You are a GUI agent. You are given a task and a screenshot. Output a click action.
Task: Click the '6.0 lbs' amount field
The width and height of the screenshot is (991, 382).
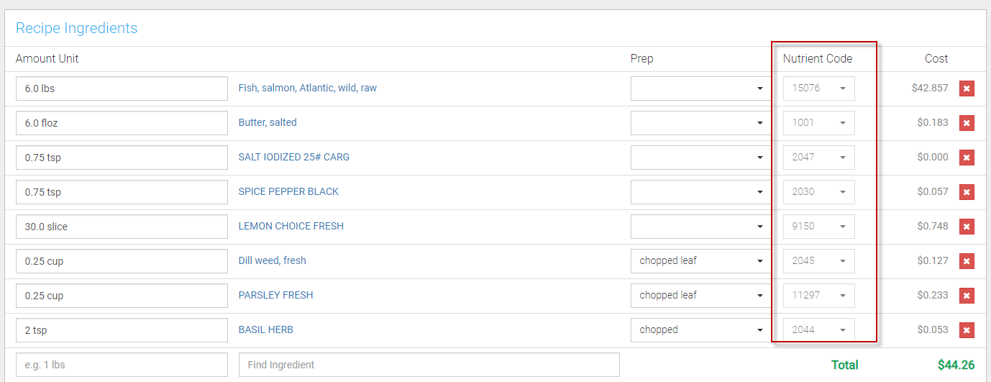pos(122,88)
